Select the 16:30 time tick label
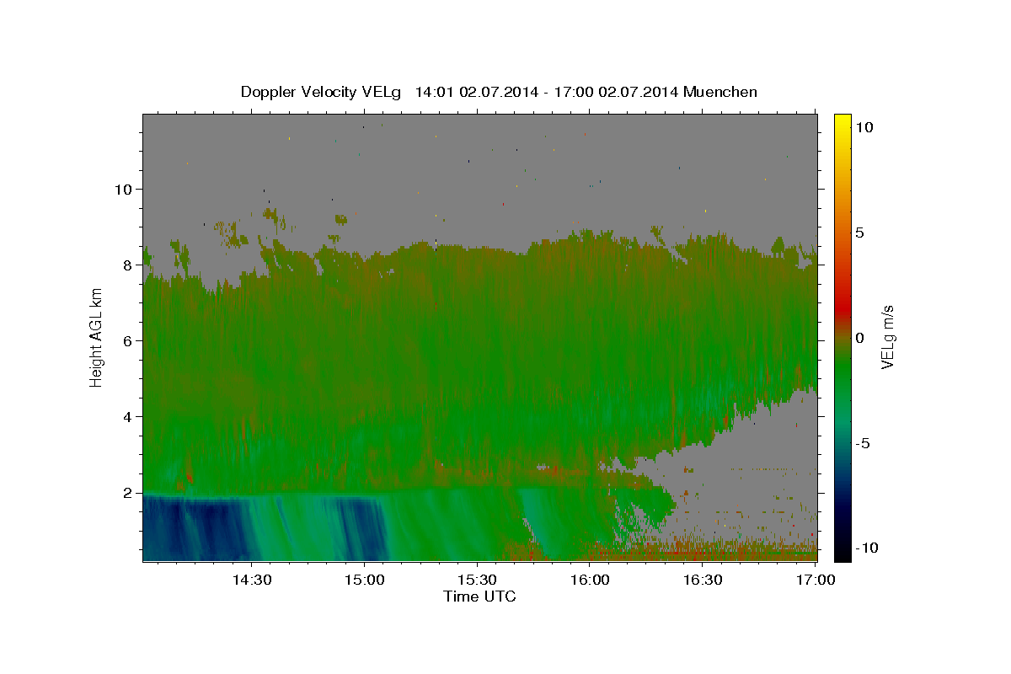The width and height of the screenshot is (1011, 674). [x=703, y=580]
